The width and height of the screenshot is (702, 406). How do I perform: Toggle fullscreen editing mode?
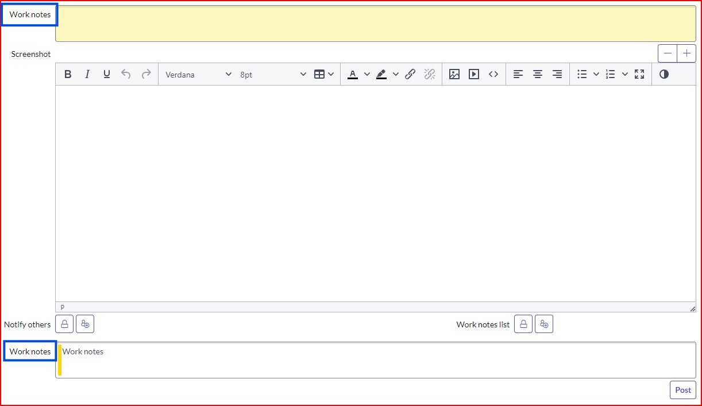[x=639, y=74]
